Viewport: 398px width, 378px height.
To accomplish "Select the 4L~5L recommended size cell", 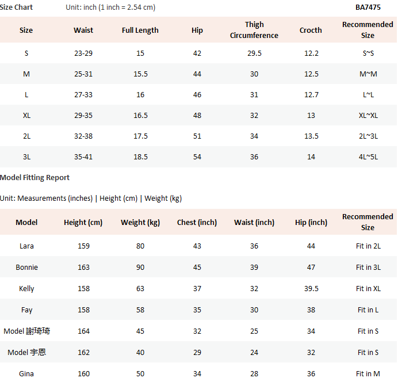I will click(x=368, y=156).
